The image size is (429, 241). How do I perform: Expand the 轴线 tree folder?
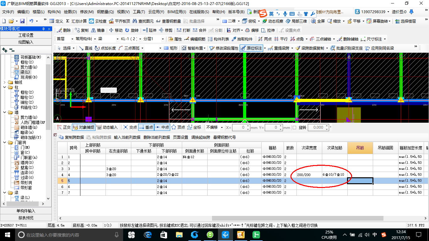point(4,82)
